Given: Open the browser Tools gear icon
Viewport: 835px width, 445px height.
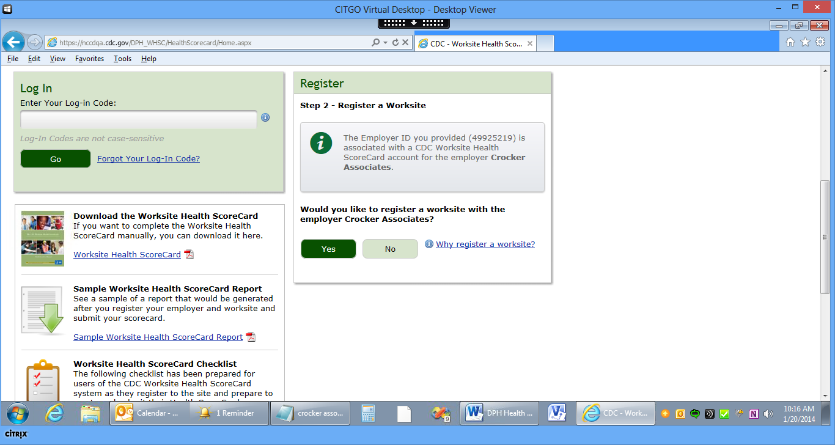Looking at the screenshot, I should pos(820,42).
